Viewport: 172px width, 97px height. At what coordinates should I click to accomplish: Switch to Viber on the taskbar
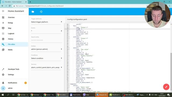(x=88, y=95)
